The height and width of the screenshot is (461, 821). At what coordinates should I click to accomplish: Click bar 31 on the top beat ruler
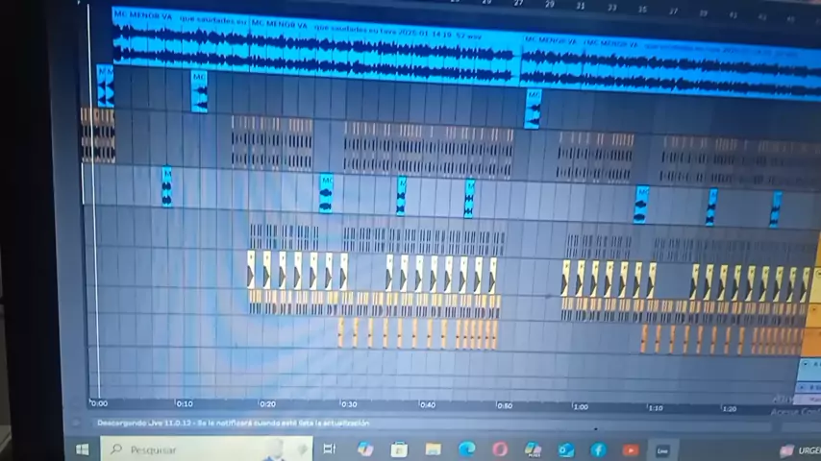coord(581,6)
